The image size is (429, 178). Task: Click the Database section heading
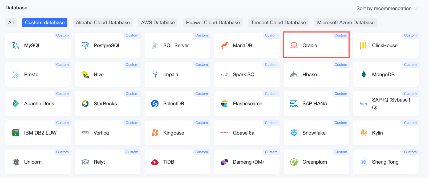[17, 8]
